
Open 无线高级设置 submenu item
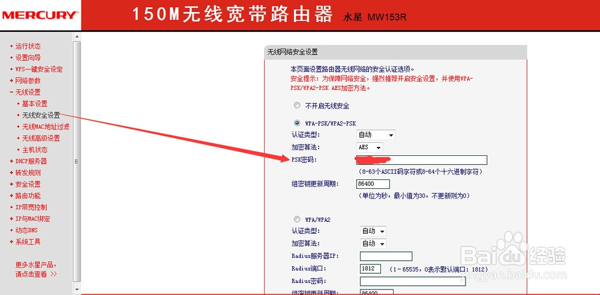(41, 138)
